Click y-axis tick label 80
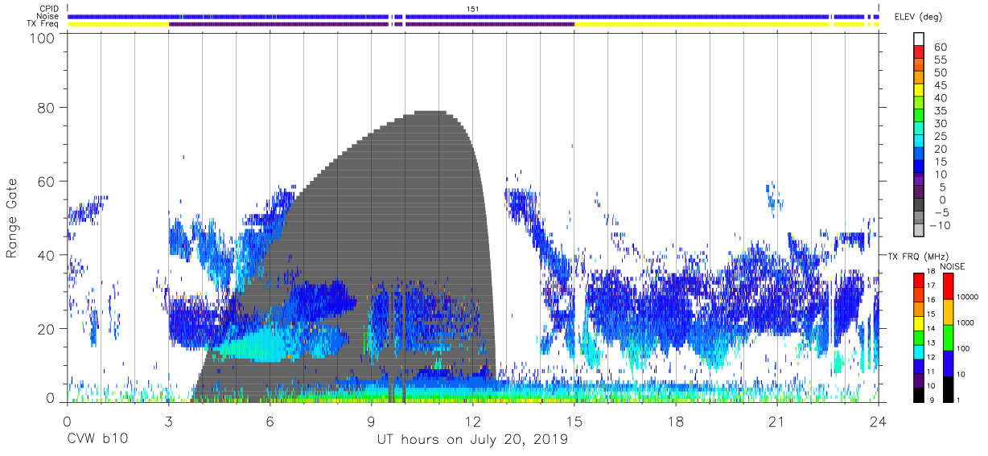Screen dimensions: 988x456 pos(46,107)
